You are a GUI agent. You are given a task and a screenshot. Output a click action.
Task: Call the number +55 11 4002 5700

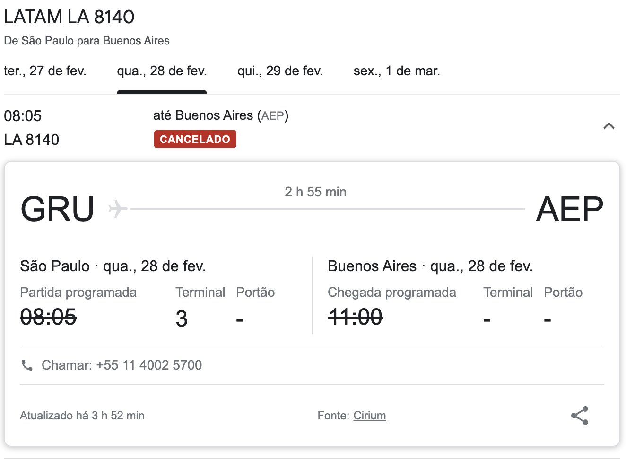(149, 365)
